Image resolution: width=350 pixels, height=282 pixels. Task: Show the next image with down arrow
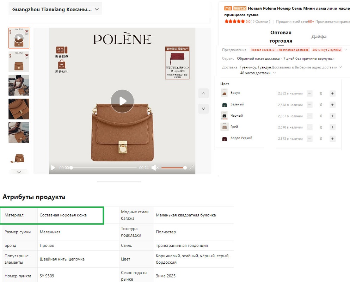pyautogui.click(x=203, y=109)
